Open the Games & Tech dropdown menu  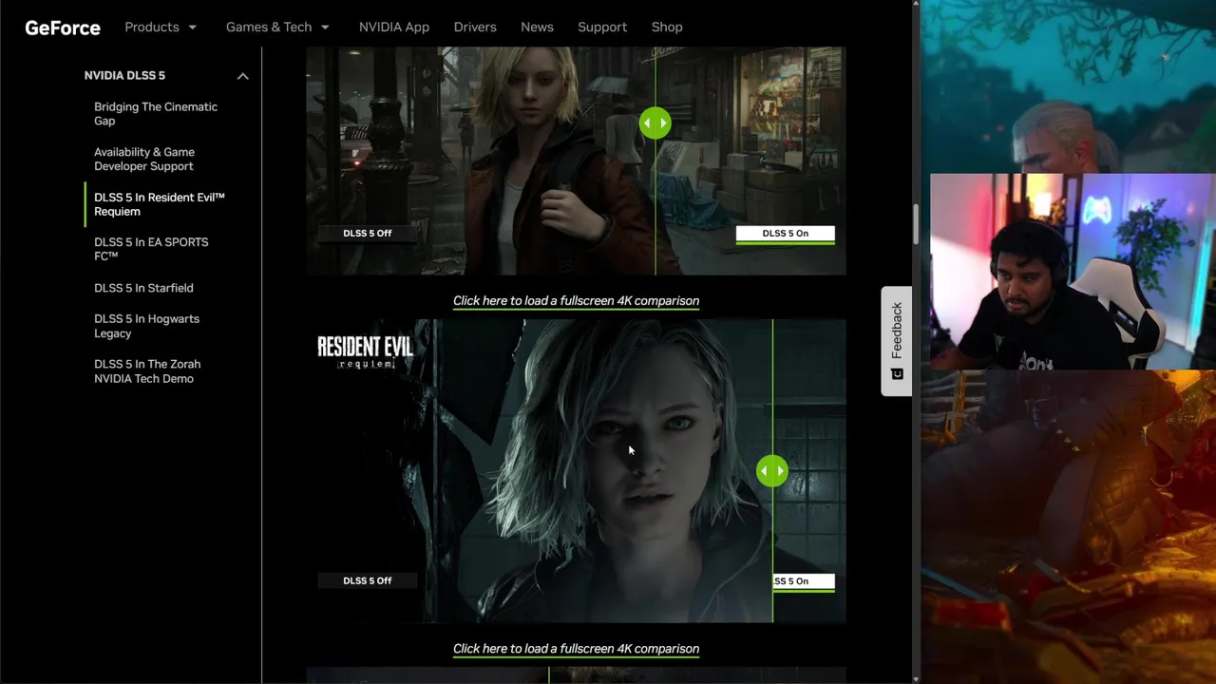click(277, 27)
